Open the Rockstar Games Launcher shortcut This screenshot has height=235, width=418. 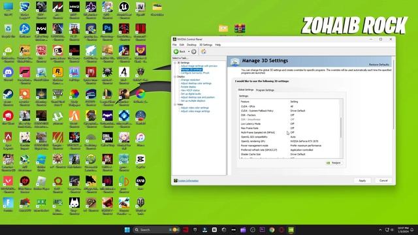58,74
